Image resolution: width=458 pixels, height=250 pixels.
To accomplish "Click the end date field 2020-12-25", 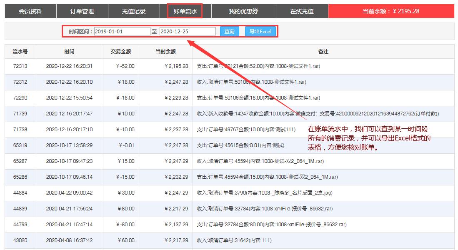I will 188,31.
